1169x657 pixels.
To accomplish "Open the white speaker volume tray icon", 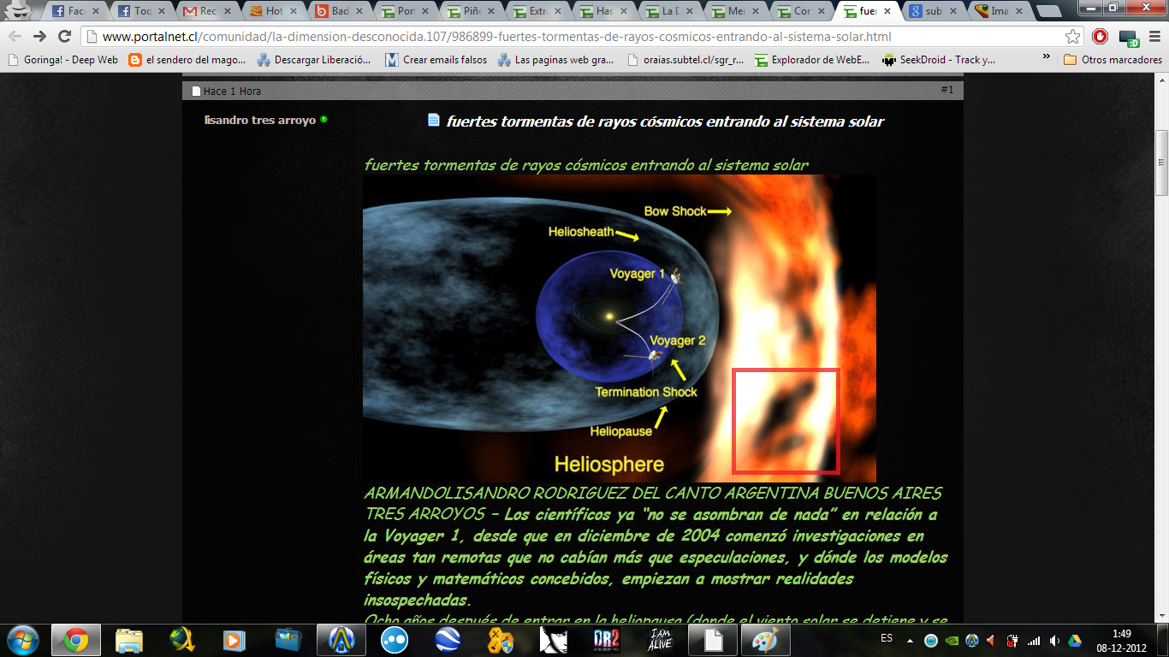I will (x=1054, y=640).
